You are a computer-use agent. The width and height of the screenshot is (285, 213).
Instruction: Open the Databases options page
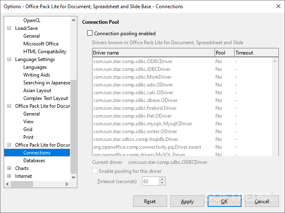[x=34, y=161]
